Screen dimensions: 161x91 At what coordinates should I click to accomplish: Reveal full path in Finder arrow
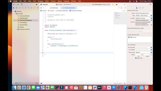pos(151,25)
